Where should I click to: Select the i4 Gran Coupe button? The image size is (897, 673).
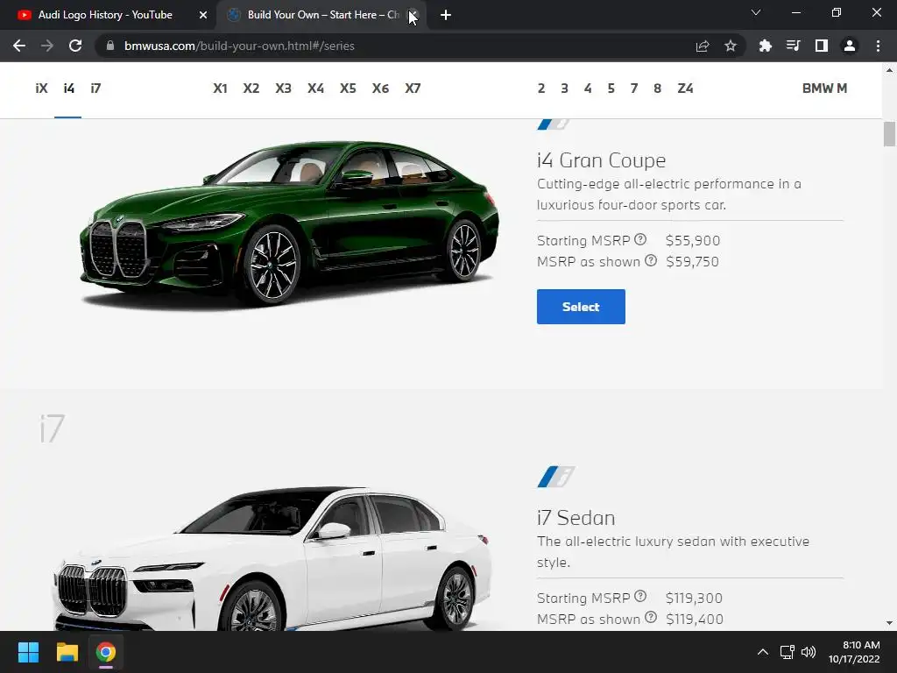581,307
